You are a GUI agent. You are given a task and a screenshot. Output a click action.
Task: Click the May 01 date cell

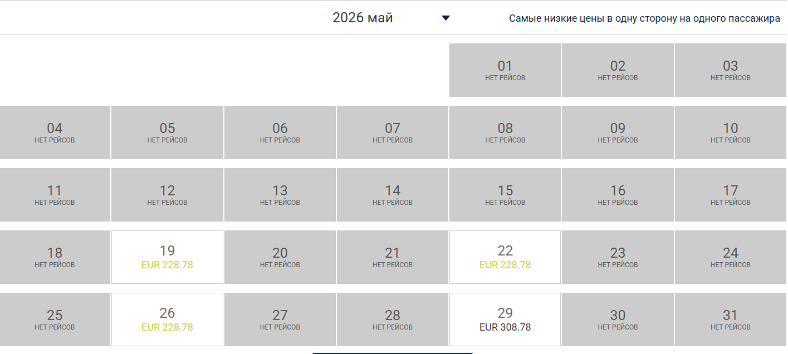[x=505, y=70]
